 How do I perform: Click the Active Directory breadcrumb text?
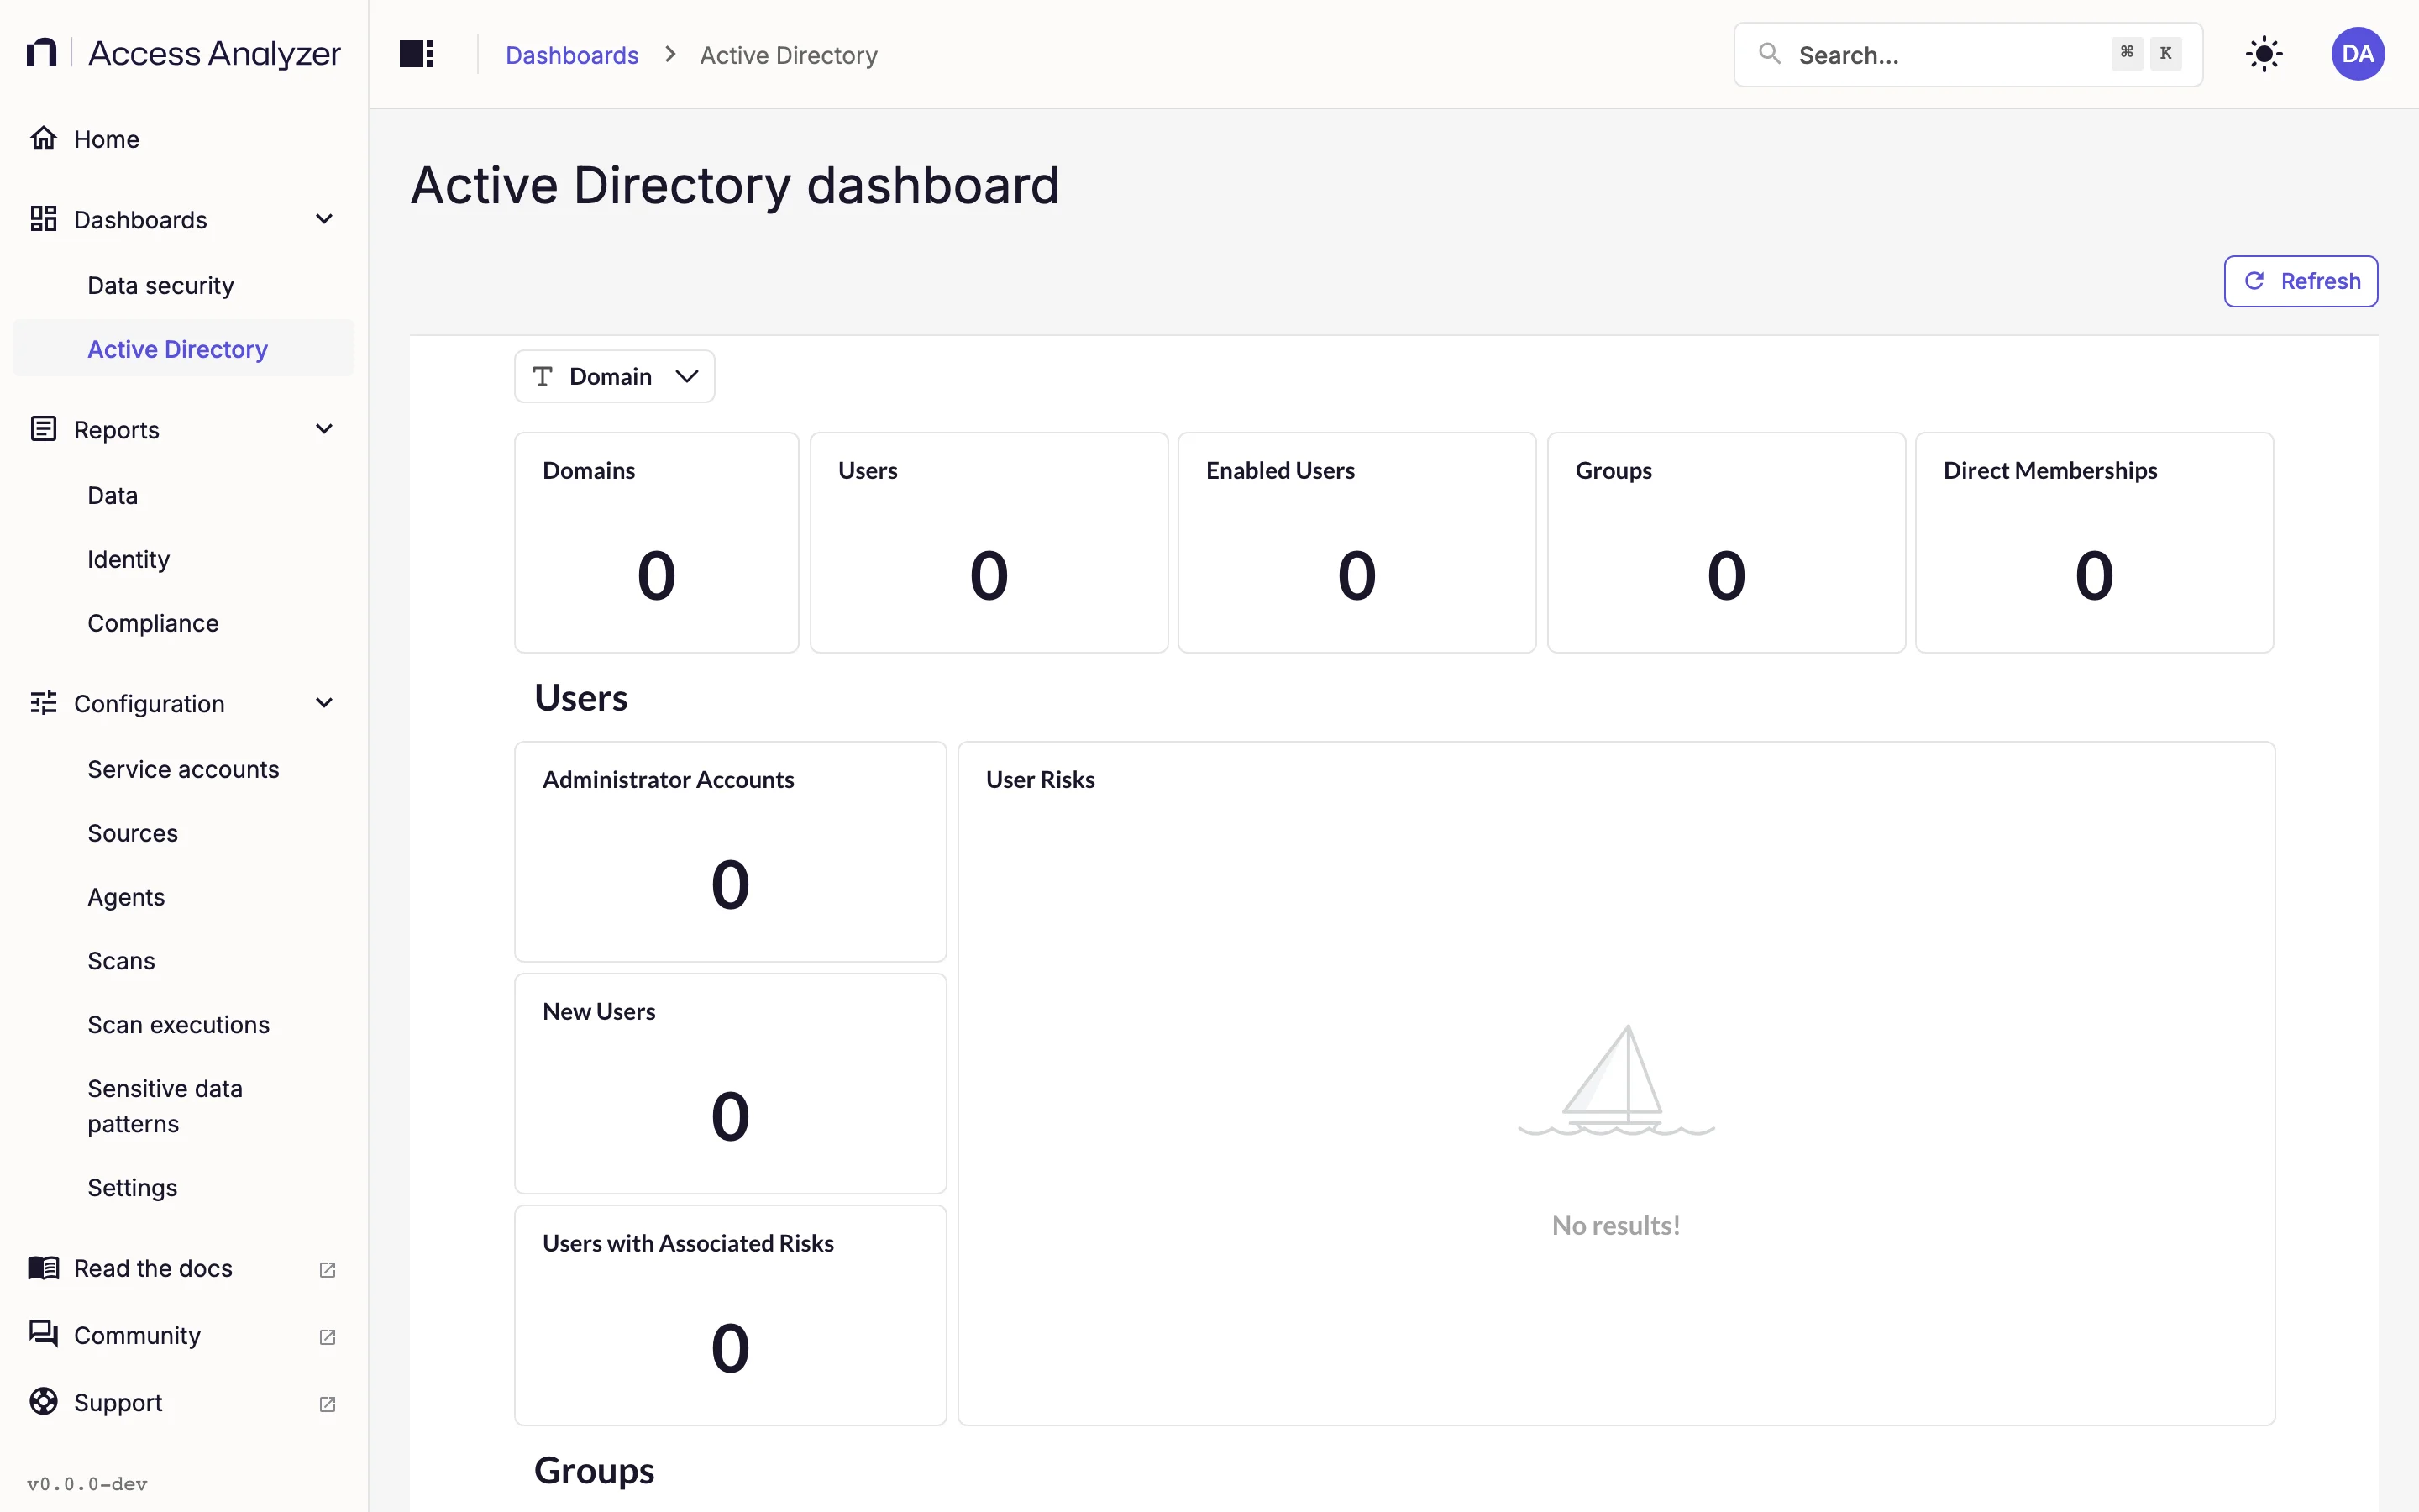(x=789, y=55)
